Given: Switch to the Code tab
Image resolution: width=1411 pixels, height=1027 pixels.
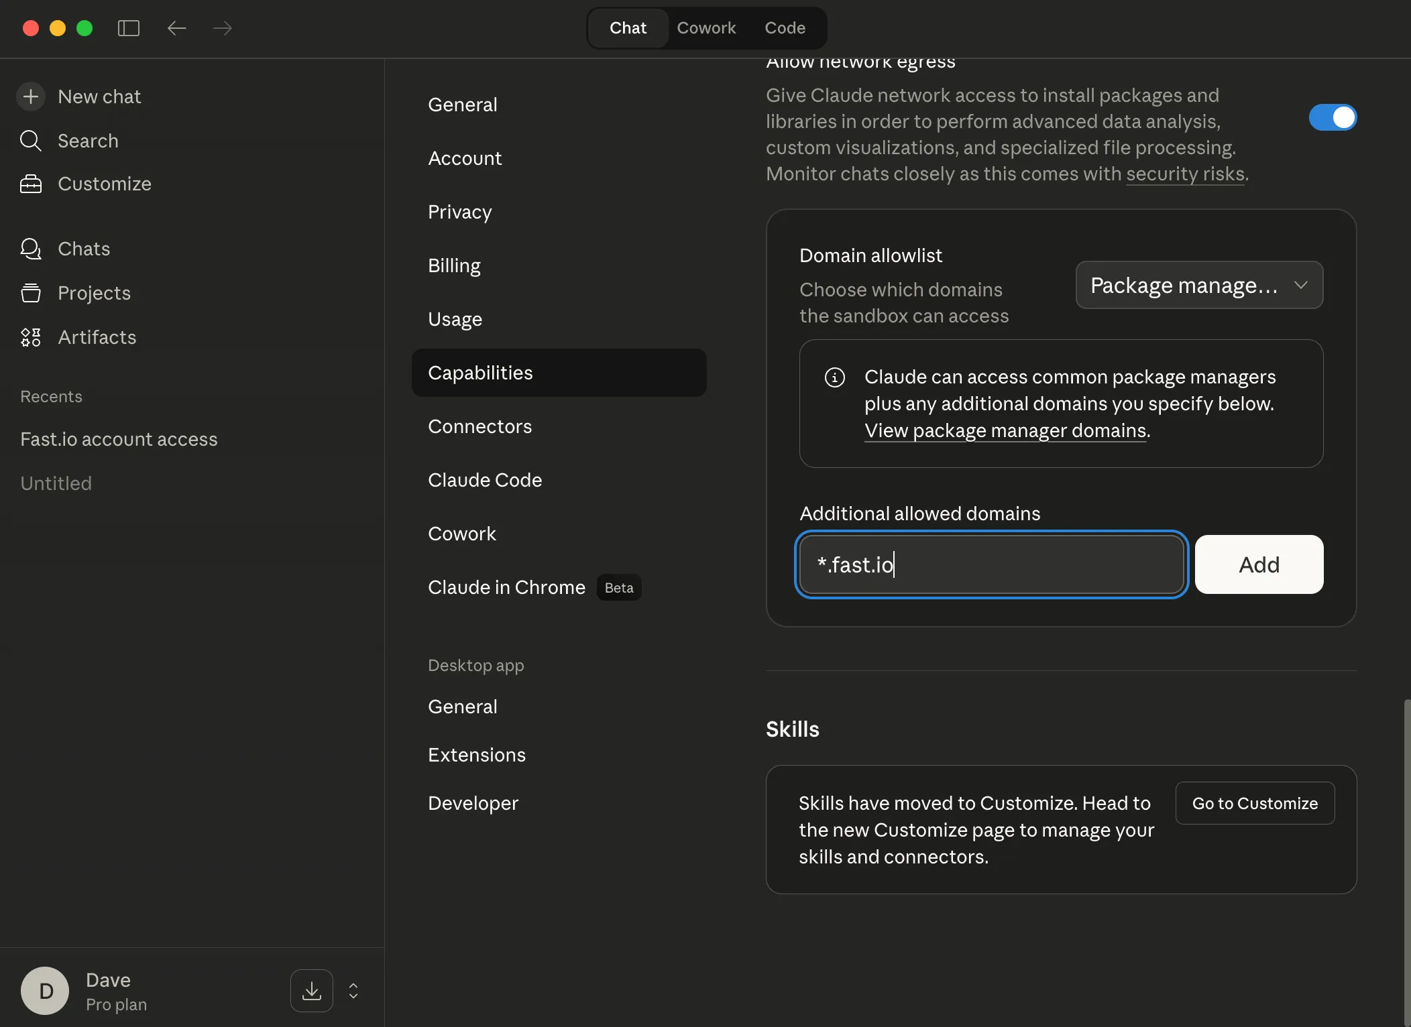Looking at the screenshot, I should coord(785,27).
